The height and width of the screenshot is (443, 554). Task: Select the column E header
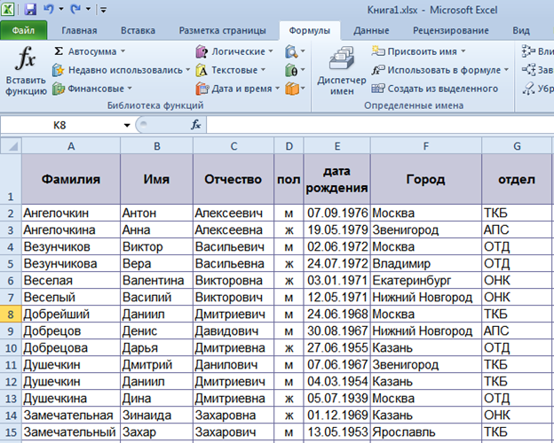337,145
